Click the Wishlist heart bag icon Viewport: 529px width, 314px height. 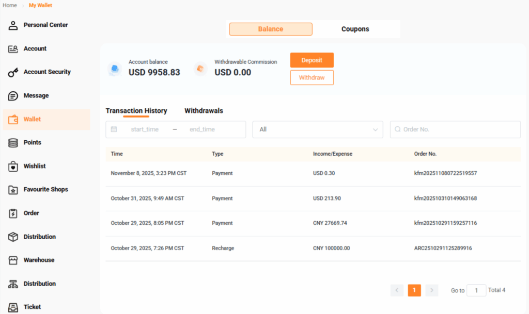[x=13, y=167]
